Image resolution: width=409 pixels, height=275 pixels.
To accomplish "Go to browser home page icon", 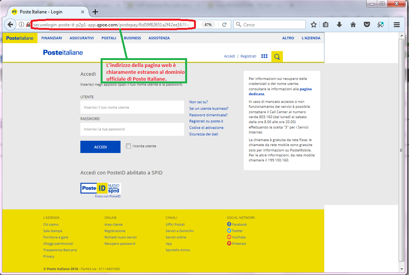I will point(353,24).
